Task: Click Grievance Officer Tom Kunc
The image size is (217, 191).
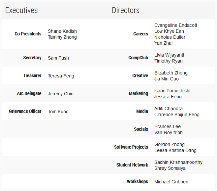Action: (58, 112)
